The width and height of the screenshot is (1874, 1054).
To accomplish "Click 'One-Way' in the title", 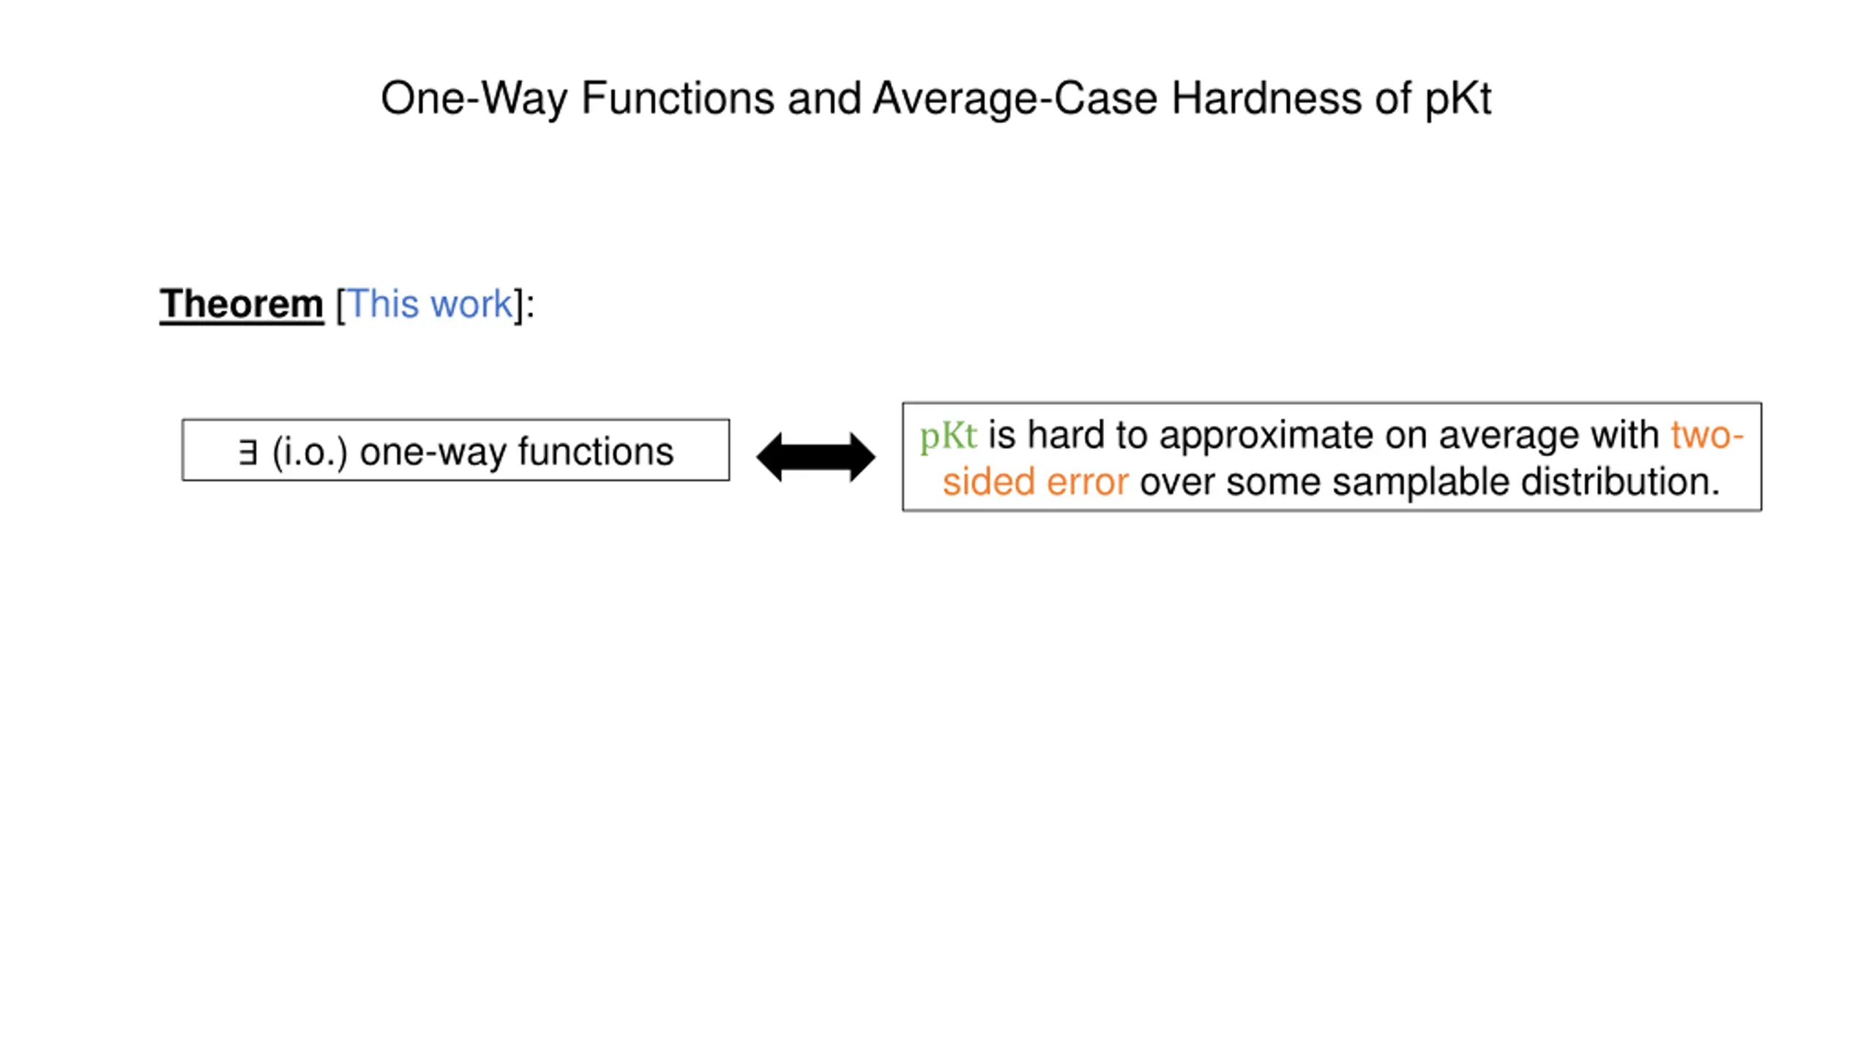I will tap(474, 98).
